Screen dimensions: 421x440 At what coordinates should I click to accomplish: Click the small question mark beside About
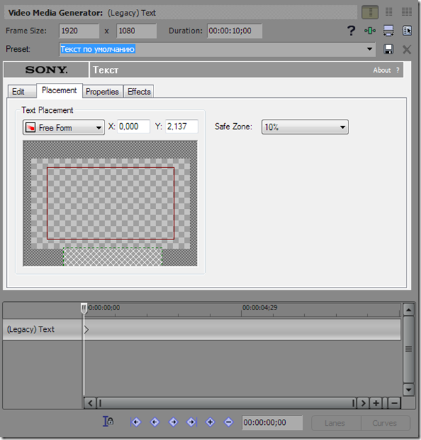pyautogui.click(x=398, y=70)
